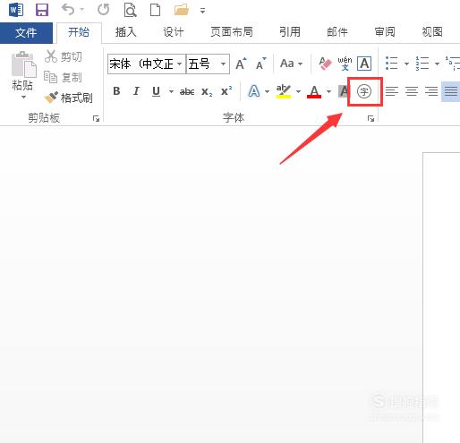Image resolution: width=460 pixels, height=443 pixels.
Task: Open the undo history dropdown arrow
Action: 82,10
